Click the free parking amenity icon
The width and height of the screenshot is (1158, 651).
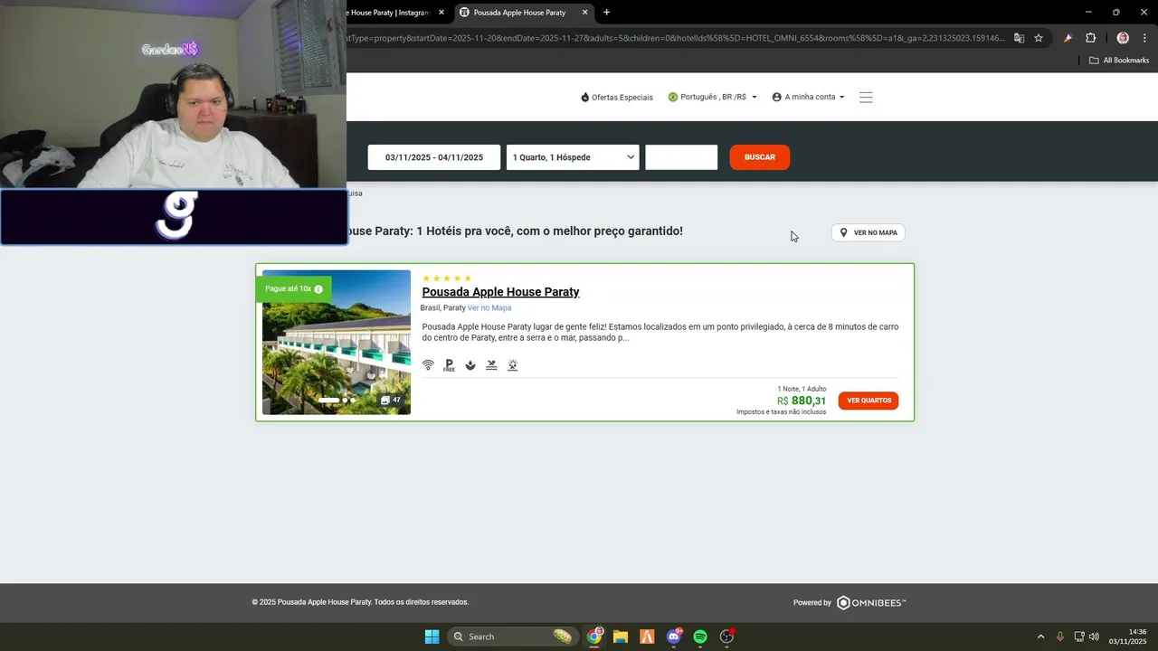[449, 365]
